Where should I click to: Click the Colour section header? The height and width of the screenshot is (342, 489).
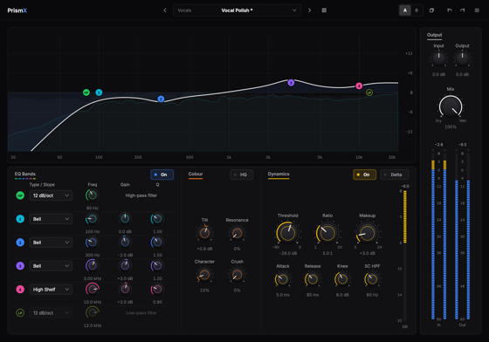click(196, 174)
